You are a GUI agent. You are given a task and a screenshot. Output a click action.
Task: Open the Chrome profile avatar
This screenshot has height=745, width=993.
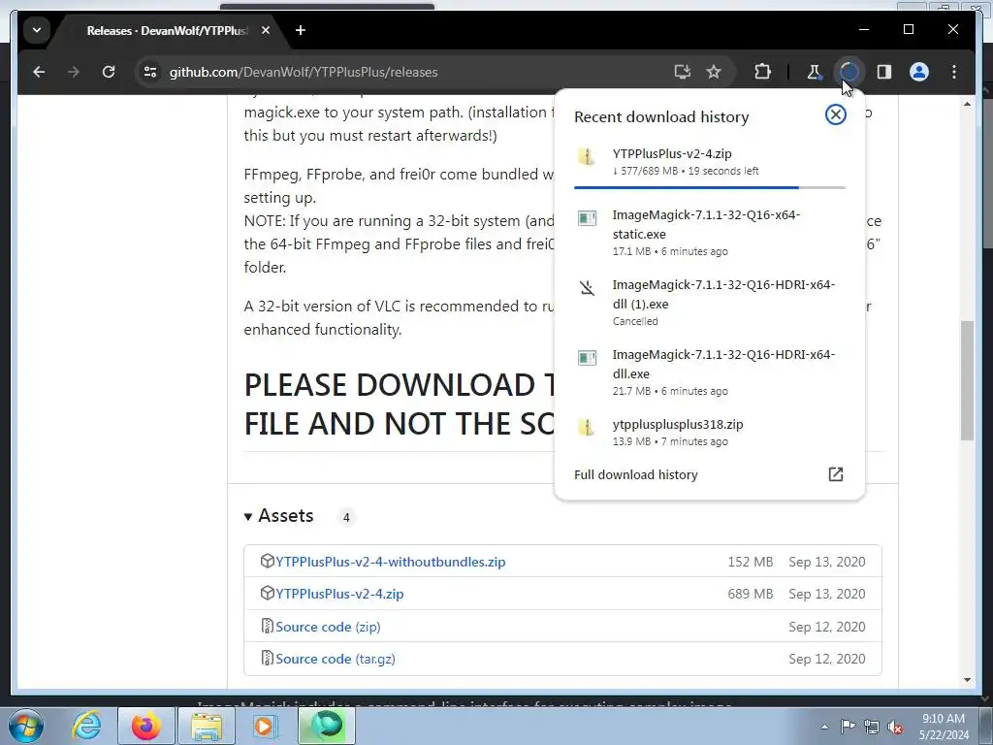[919, 72]
